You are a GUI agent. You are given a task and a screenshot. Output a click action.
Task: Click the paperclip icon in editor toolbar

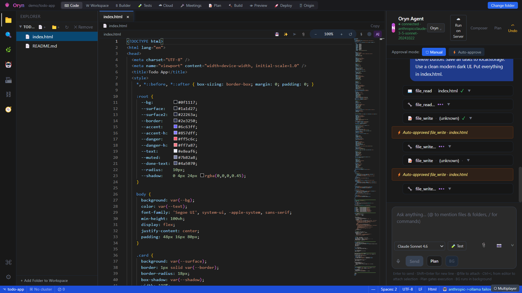(303, 34)
